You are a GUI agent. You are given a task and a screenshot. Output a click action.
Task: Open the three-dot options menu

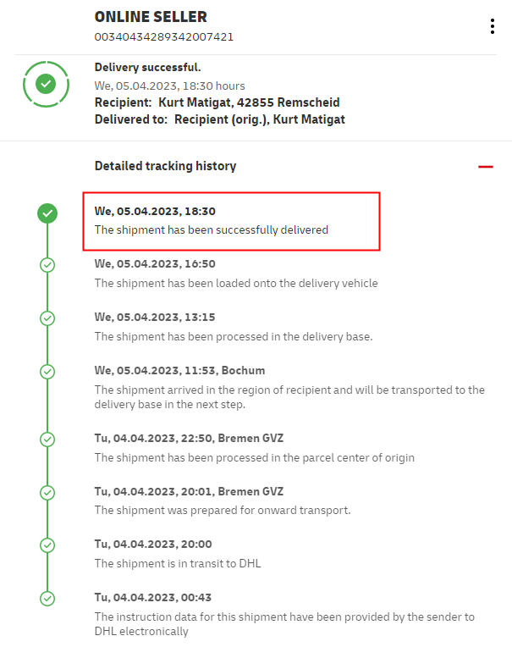(x=492, y=26)
